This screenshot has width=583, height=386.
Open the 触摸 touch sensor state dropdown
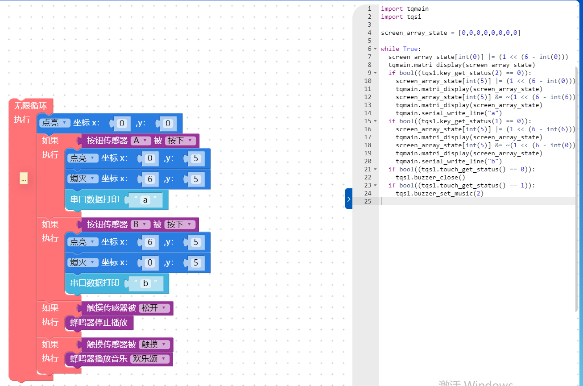point(154,344)
